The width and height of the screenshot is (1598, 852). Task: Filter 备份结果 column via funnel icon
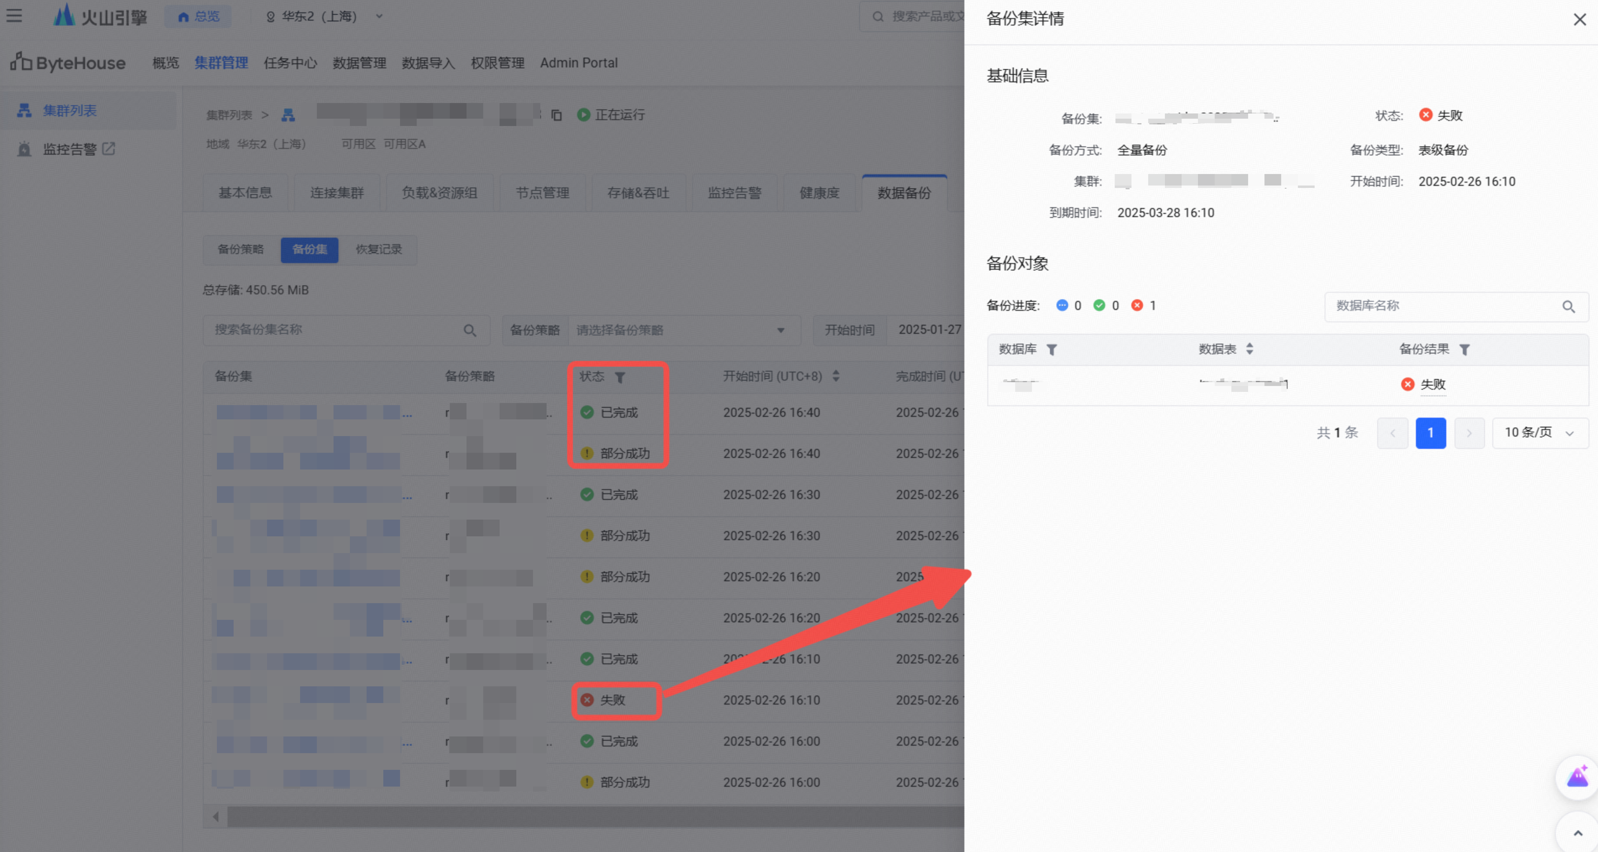click(x=1465, y=350)
